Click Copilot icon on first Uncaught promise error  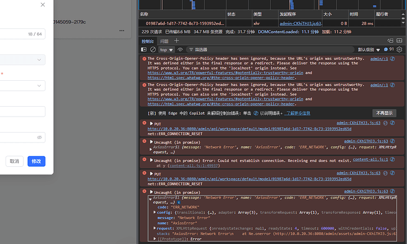coord(392,141)
